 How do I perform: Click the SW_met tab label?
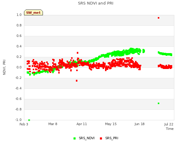pos(33,13)
